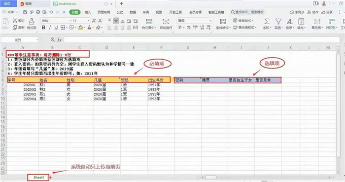The height and width of the screenshot is (182, 345).
Task: Open the Name Box dropdown arrow
Action: click(37, 40)
